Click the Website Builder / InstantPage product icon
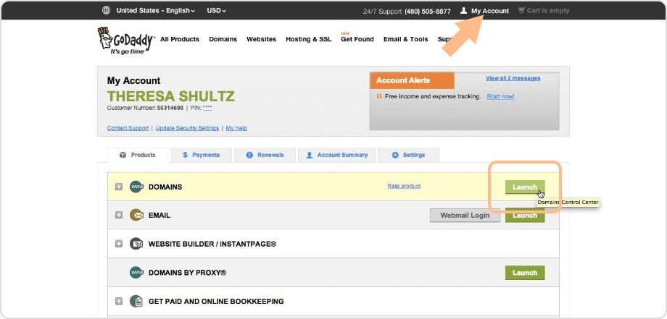This screenshot has width=667, height=319. pos(136,244)
